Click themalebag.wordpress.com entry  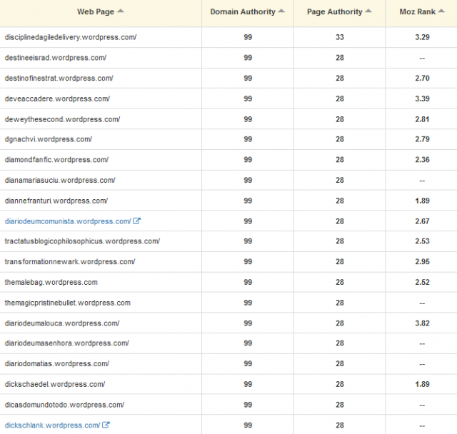[51, 282]
